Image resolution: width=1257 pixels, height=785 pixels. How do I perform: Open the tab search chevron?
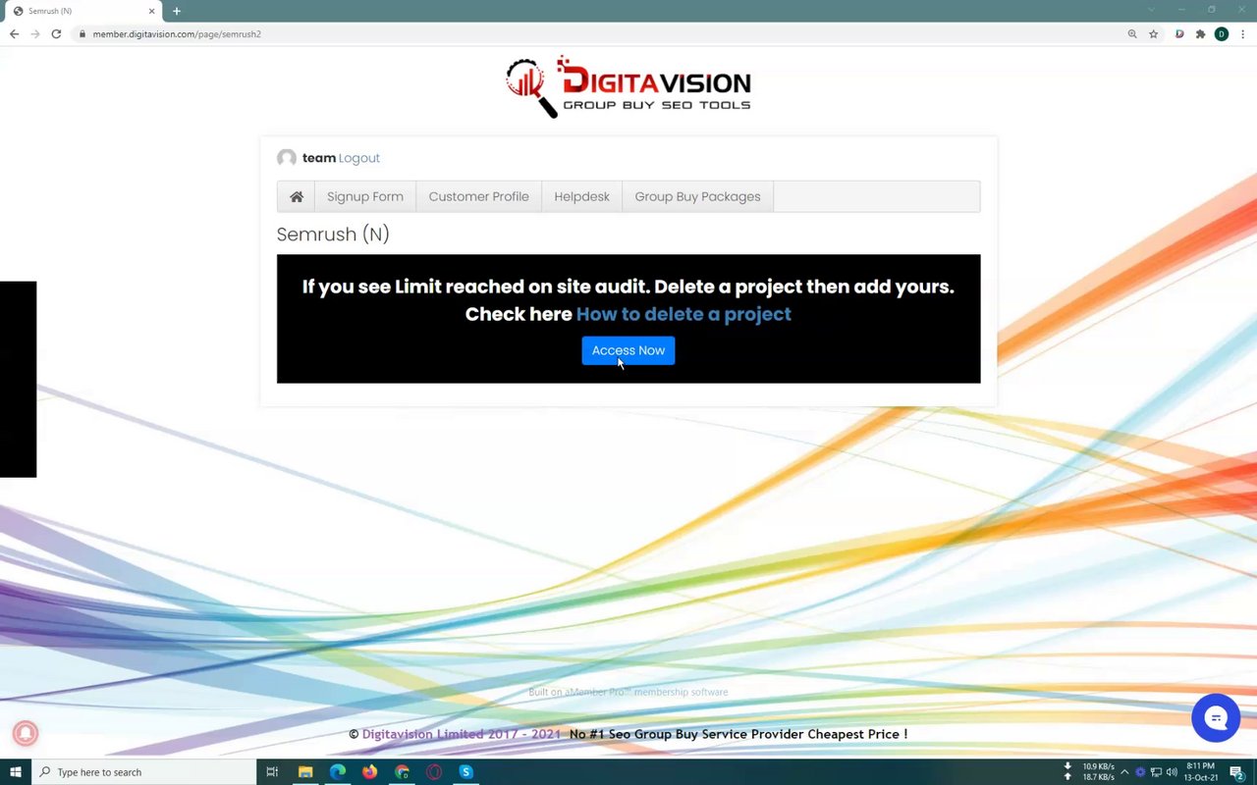coord(1151,10)
